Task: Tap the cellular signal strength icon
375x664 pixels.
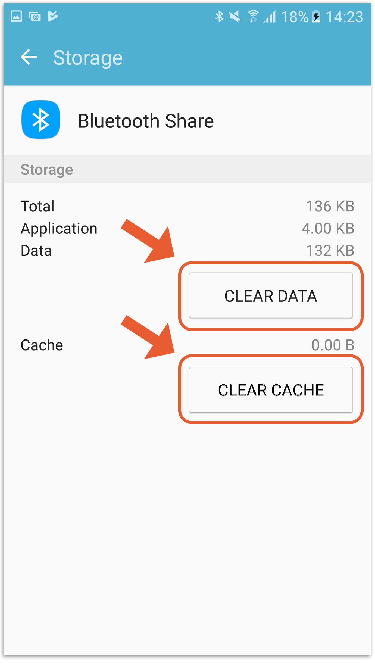Action: click(x=270, y=17)
